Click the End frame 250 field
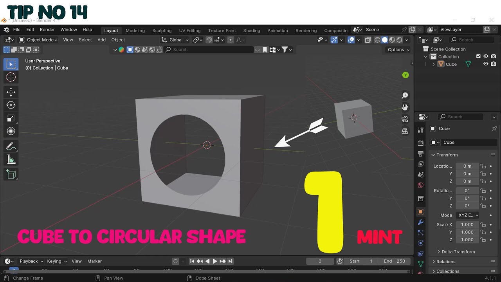The image size is (501, 282). coord(394,261)
